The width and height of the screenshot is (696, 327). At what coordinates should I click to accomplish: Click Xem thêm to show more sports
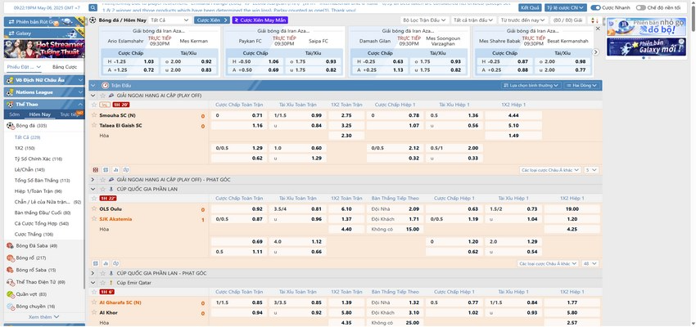click(43, 317)
